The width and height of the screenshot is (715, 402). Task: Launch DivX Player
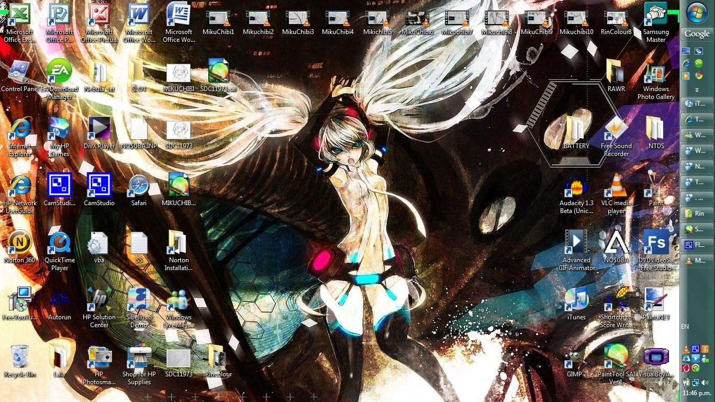pos(99,133)
